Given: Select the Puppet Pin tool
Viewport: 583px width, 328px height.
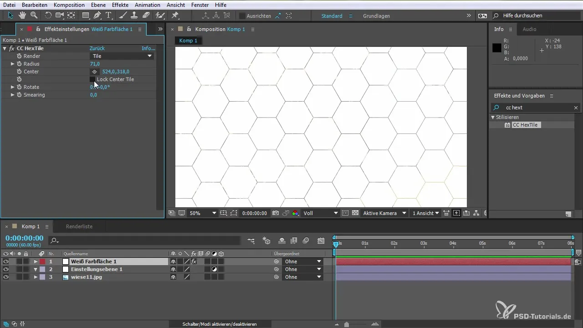Looking at the screenshot, I should click(x=175, y=15).
